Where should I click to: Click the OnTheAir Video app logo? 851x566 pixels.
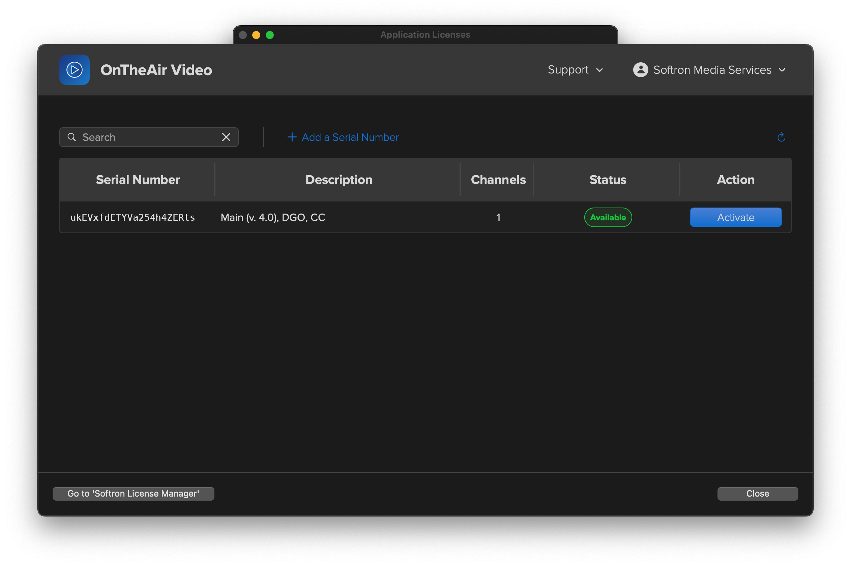pyautogui.click(x=75, y=70)
